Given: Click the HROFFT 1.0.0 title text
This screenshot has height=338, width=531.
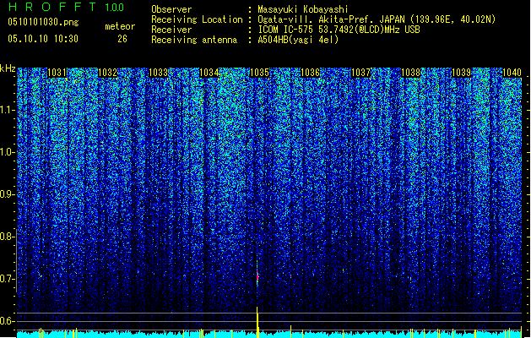Looking at the screenshot, I should pos(67,7).
